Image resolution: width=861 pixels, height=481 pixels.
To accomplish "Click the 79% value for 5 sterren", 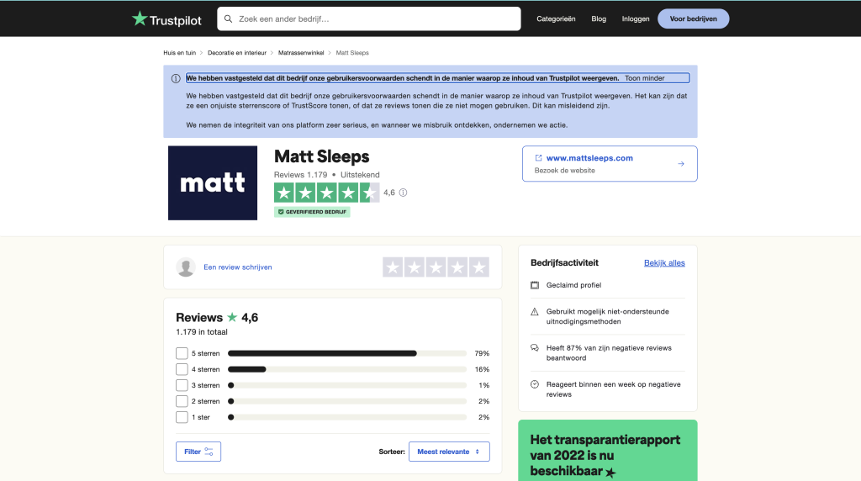I will tap(482, 354).
